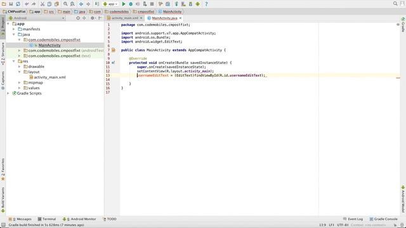Close the activity_main.xml tab

click(x=141, y=18)
